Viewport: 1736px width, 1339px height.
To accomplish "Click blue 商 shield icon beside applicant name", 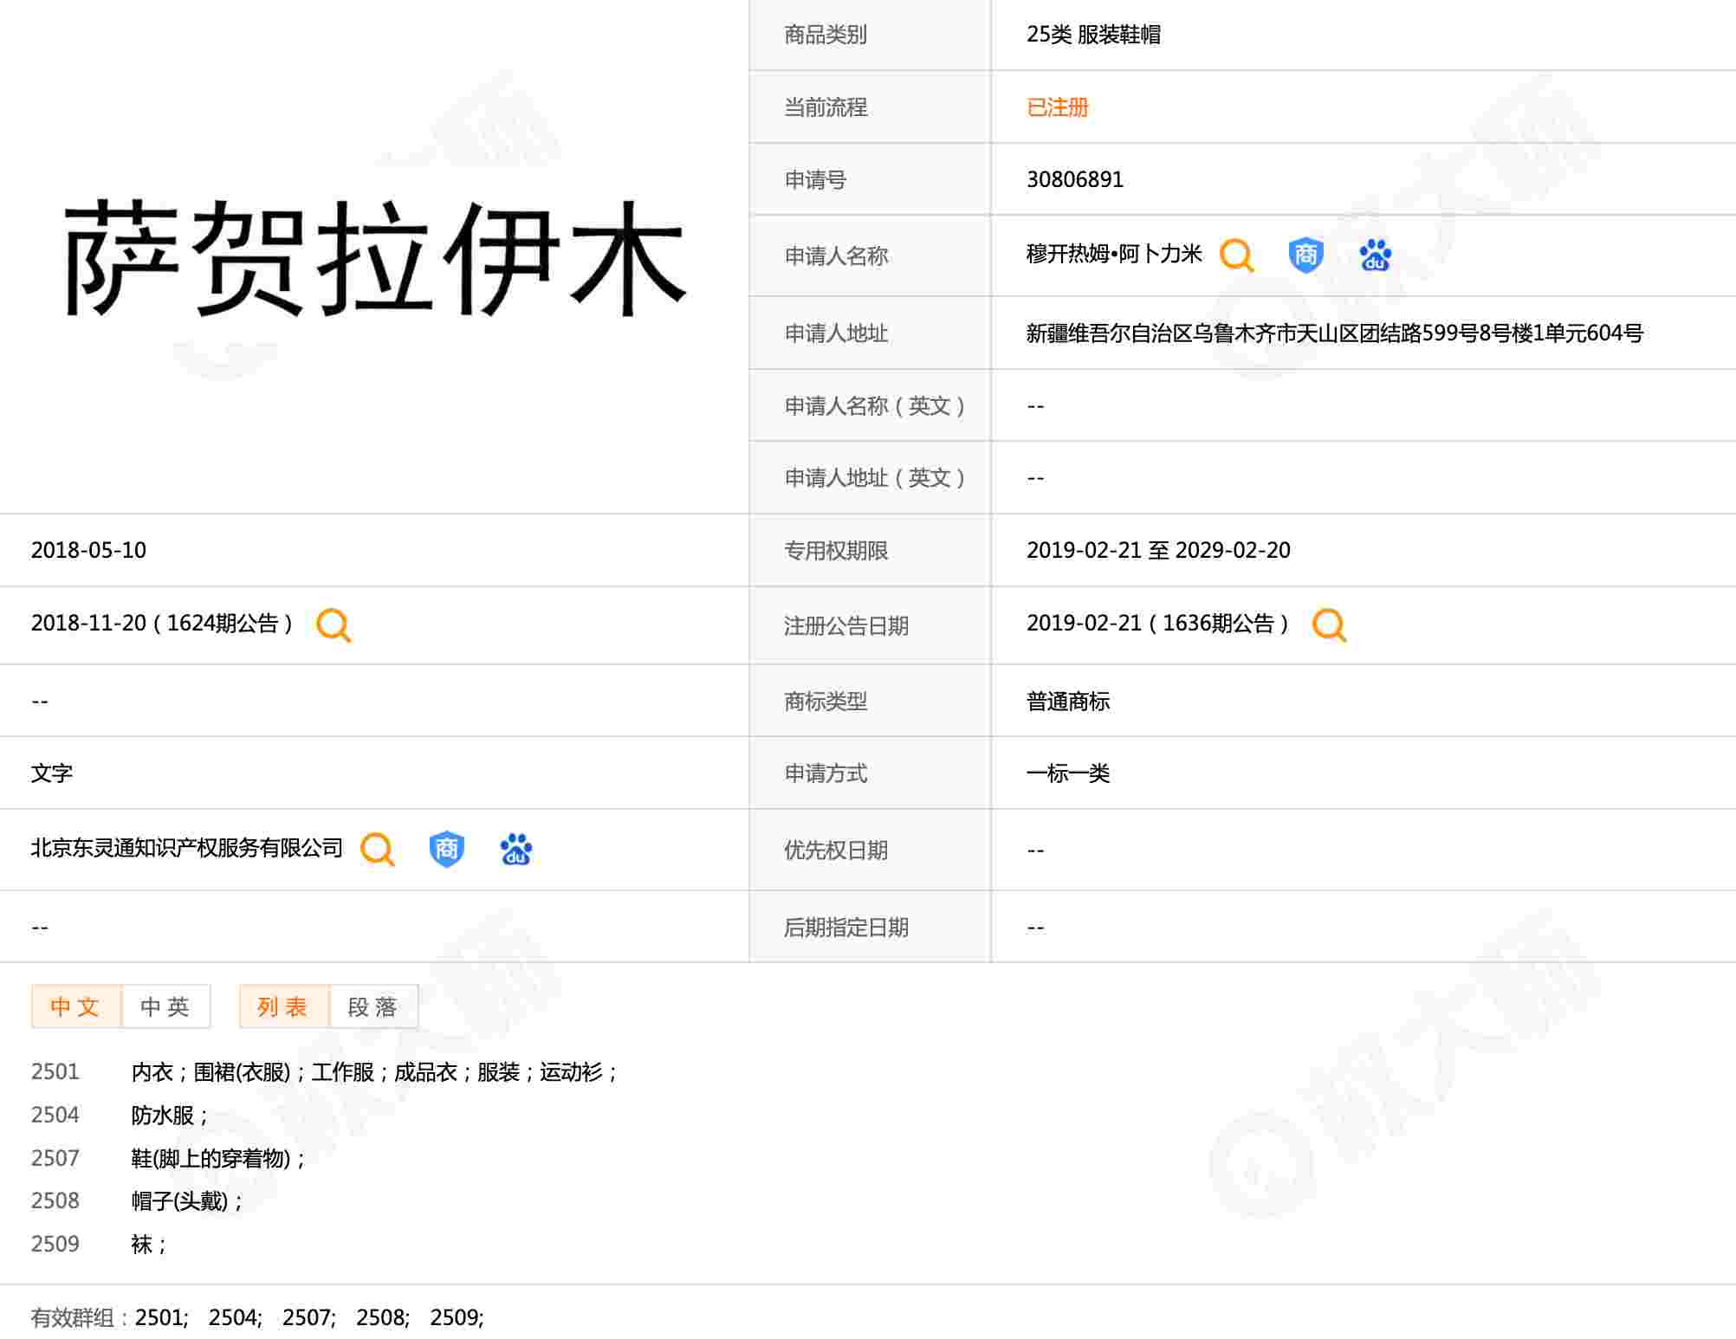I will click(x=1305, y=256).
